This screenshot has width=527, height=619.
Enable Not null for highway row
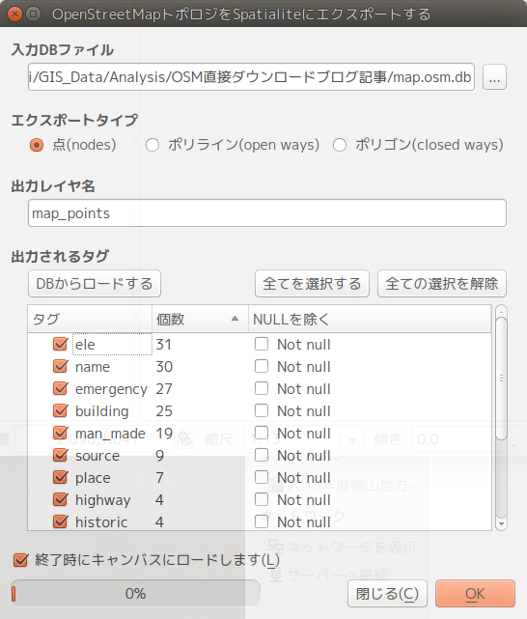click(262, 499)
